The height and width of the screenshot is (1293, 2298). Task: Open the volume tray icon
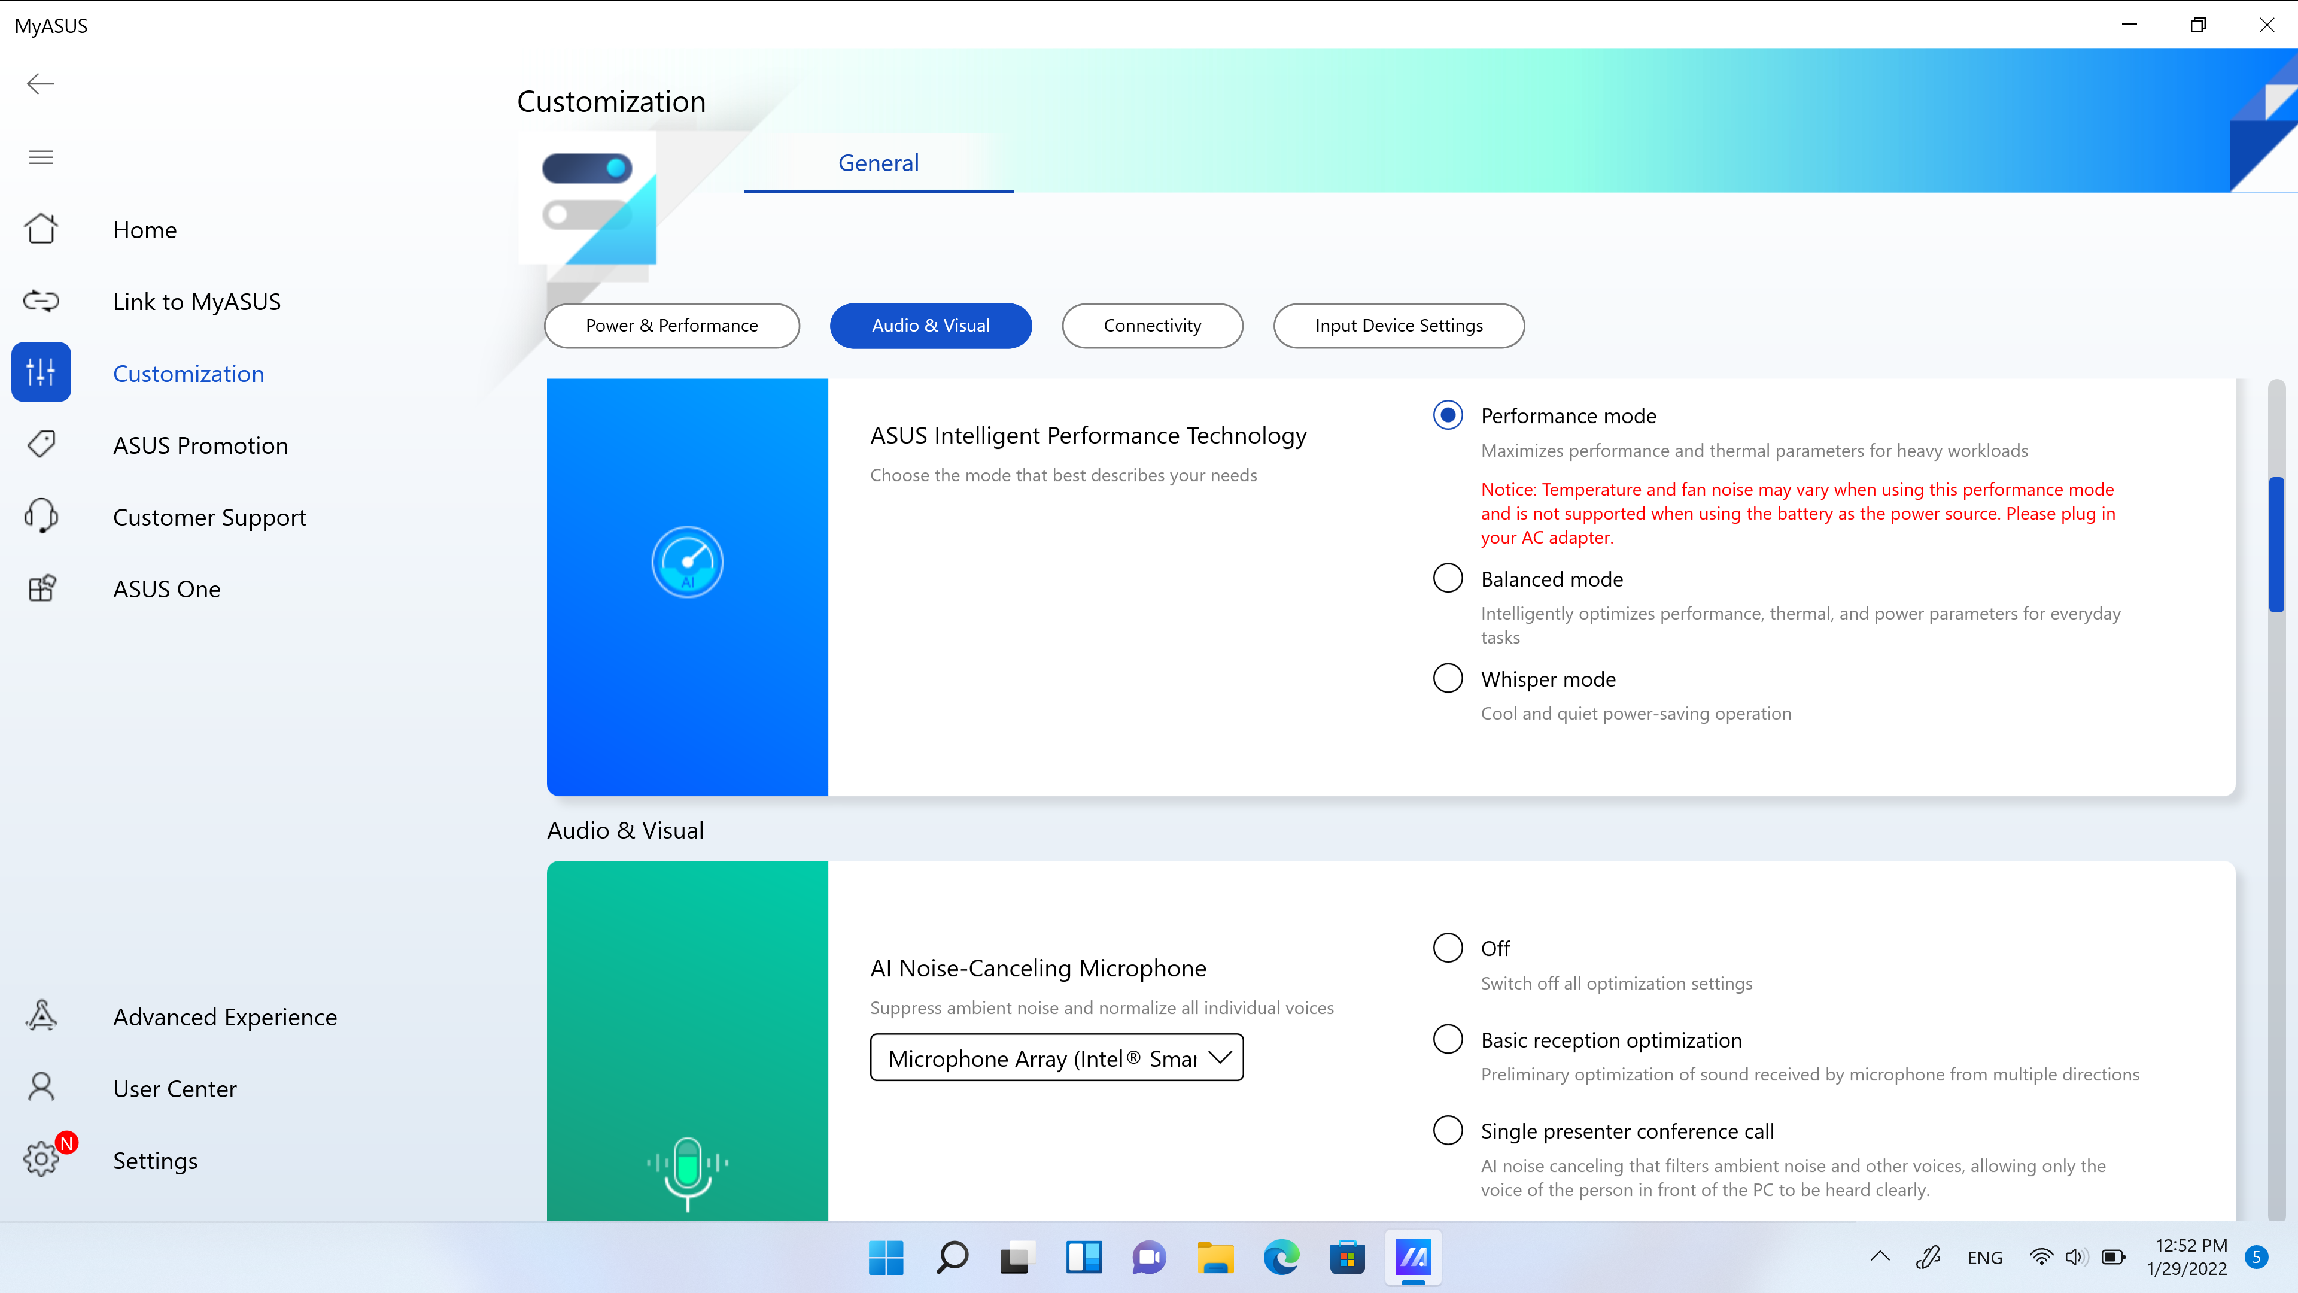[2075, 1257]
